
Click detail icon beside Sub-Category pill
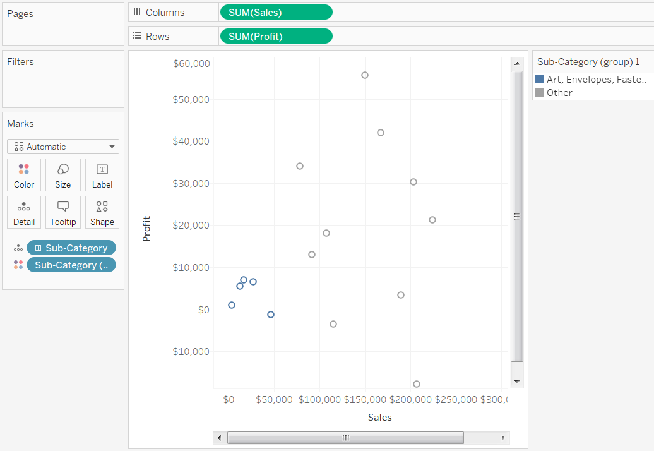[18, 248]
